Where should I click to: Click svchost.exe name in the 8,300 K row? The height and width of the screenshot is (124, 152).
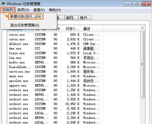pyautogui.click(x=19, y=109)
